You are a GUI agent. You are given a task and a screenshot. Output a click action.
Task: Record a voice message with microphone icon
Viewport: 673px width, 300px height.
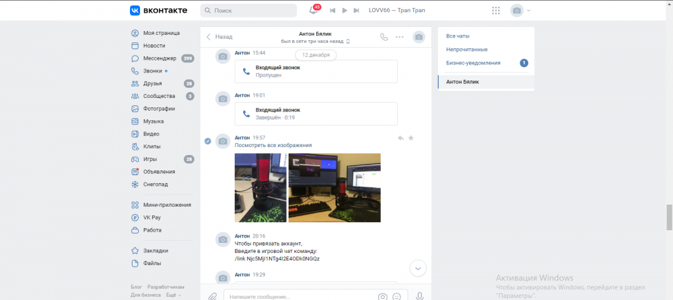tap(420, 297)
